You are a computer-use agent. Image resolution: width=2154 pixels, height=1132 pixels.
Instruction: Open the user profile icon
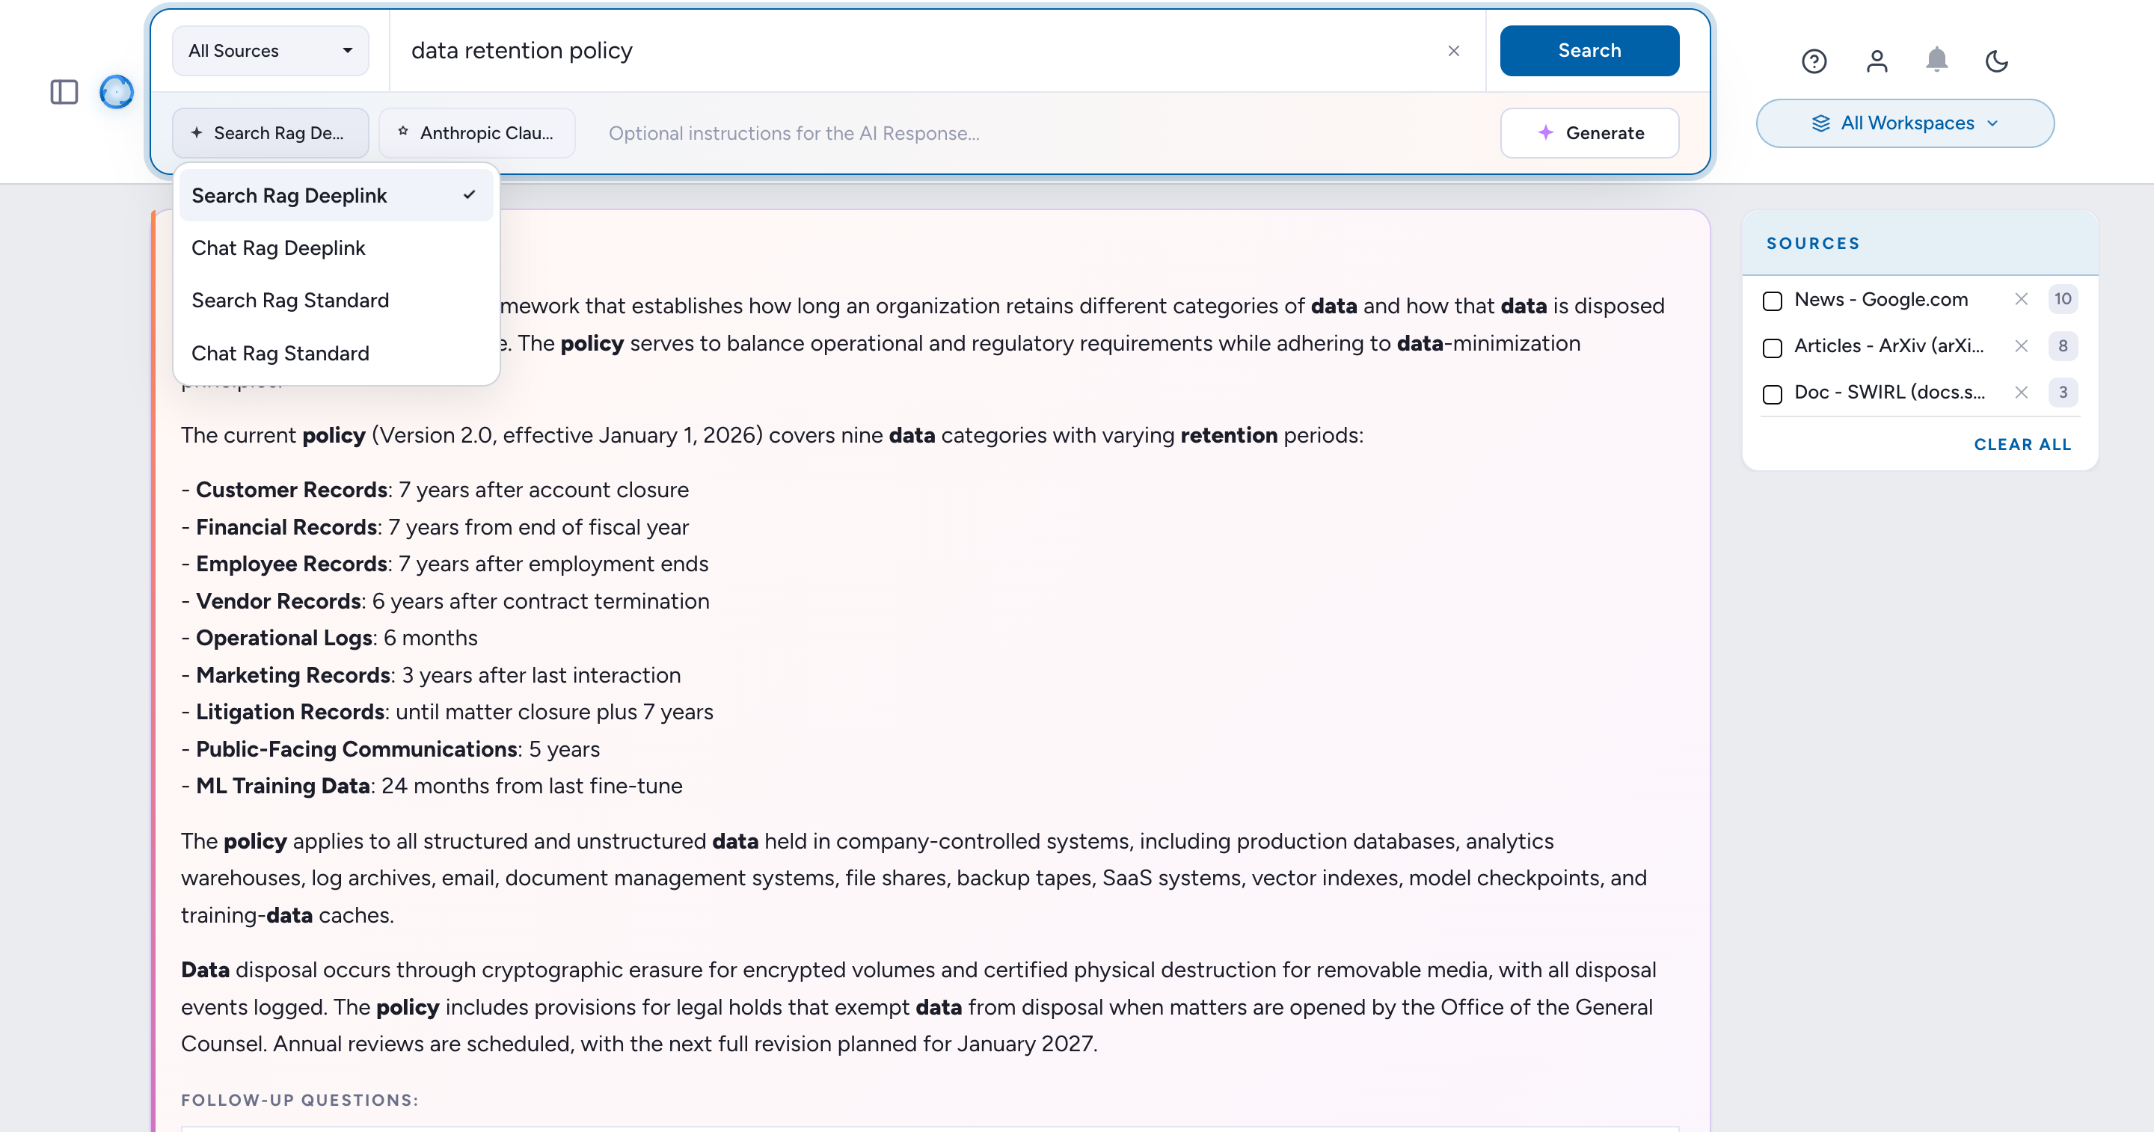(x=1877, y=61)
